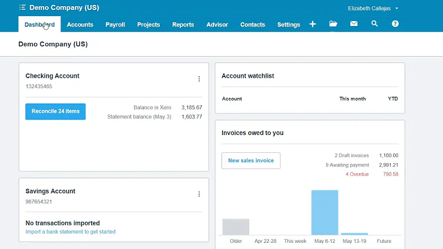Click the Account watchlist heading
The height and width of the screenshot is (249, 443).
[248, 76]
